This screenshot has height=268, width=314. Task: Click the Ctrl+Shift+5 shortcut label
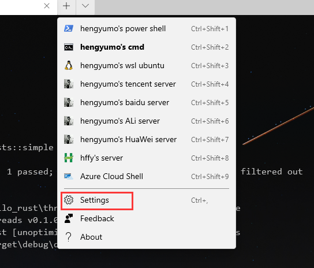(x=210, y=103)
